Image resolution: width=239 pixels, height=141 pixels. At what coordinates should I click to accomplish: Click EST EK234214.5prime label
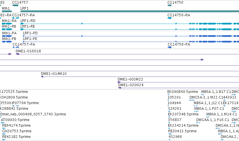[183, 126]
